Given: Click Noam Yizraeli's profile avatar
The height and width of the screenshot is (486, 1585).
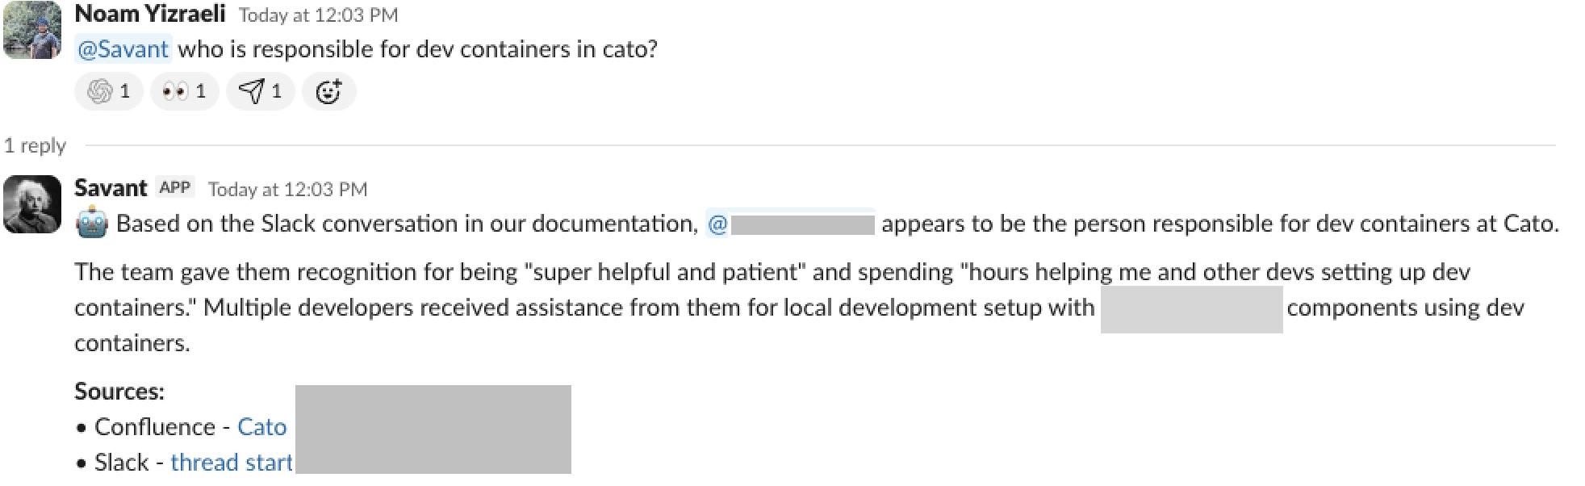Looking at the screenshot, I should [32, 31].
